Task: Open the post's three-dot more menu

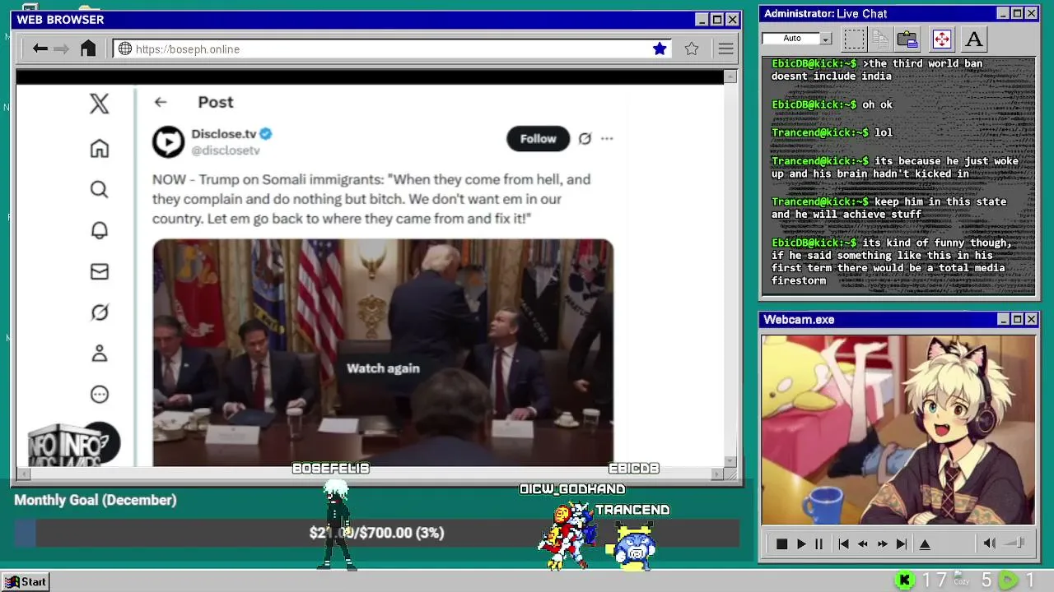Action: point(607,139)
